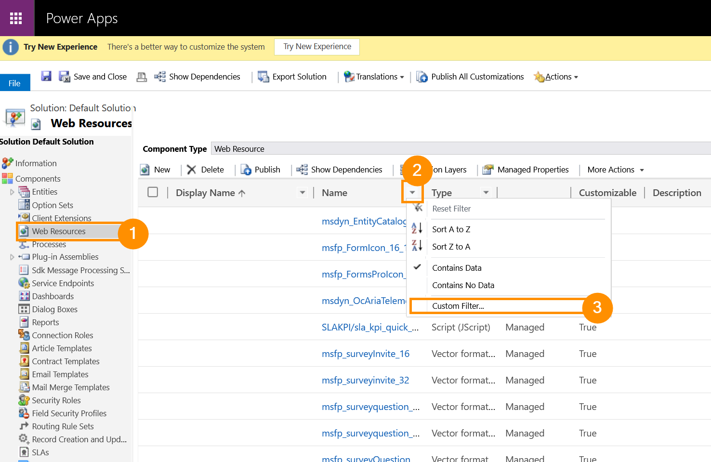Select Client Extensions tree item
This screenshot has width=711, height=462.
(61, 218)
